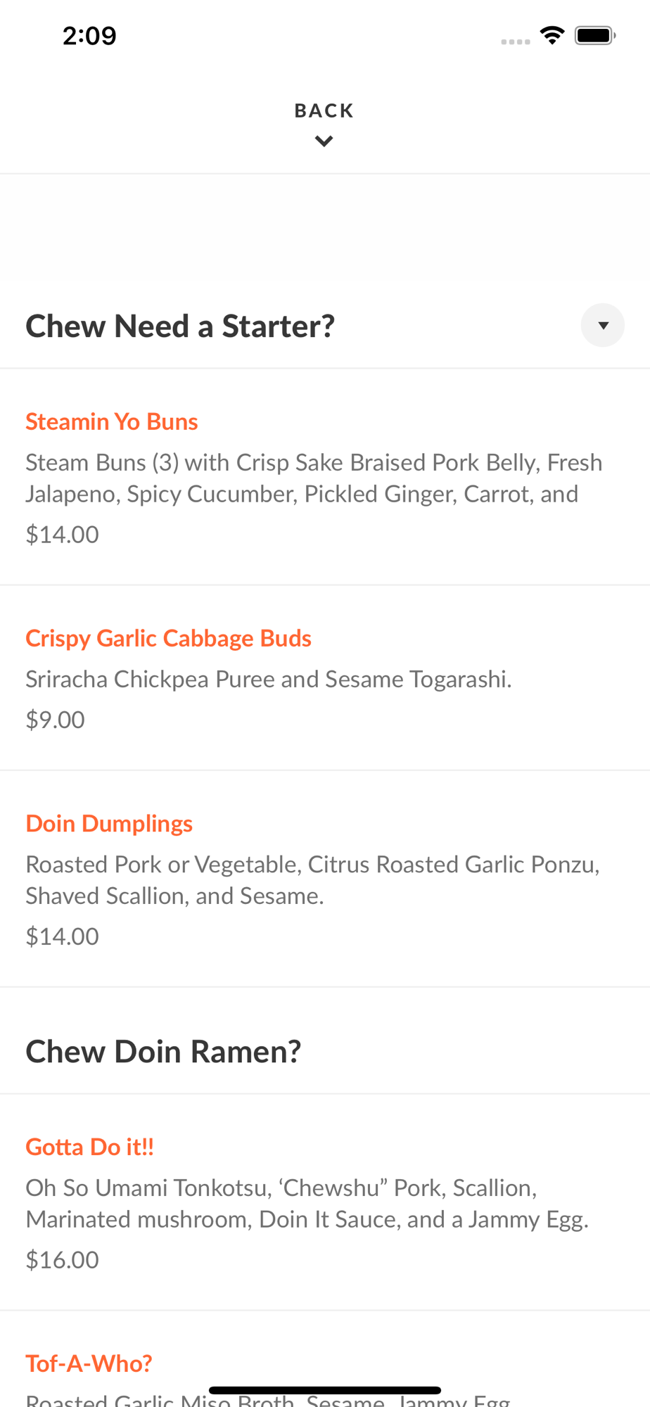This screenshot has width=650, height=1407.
Task: Click the $14.00 price under Steamin Yo Buns
Action: tap(62, 534)
